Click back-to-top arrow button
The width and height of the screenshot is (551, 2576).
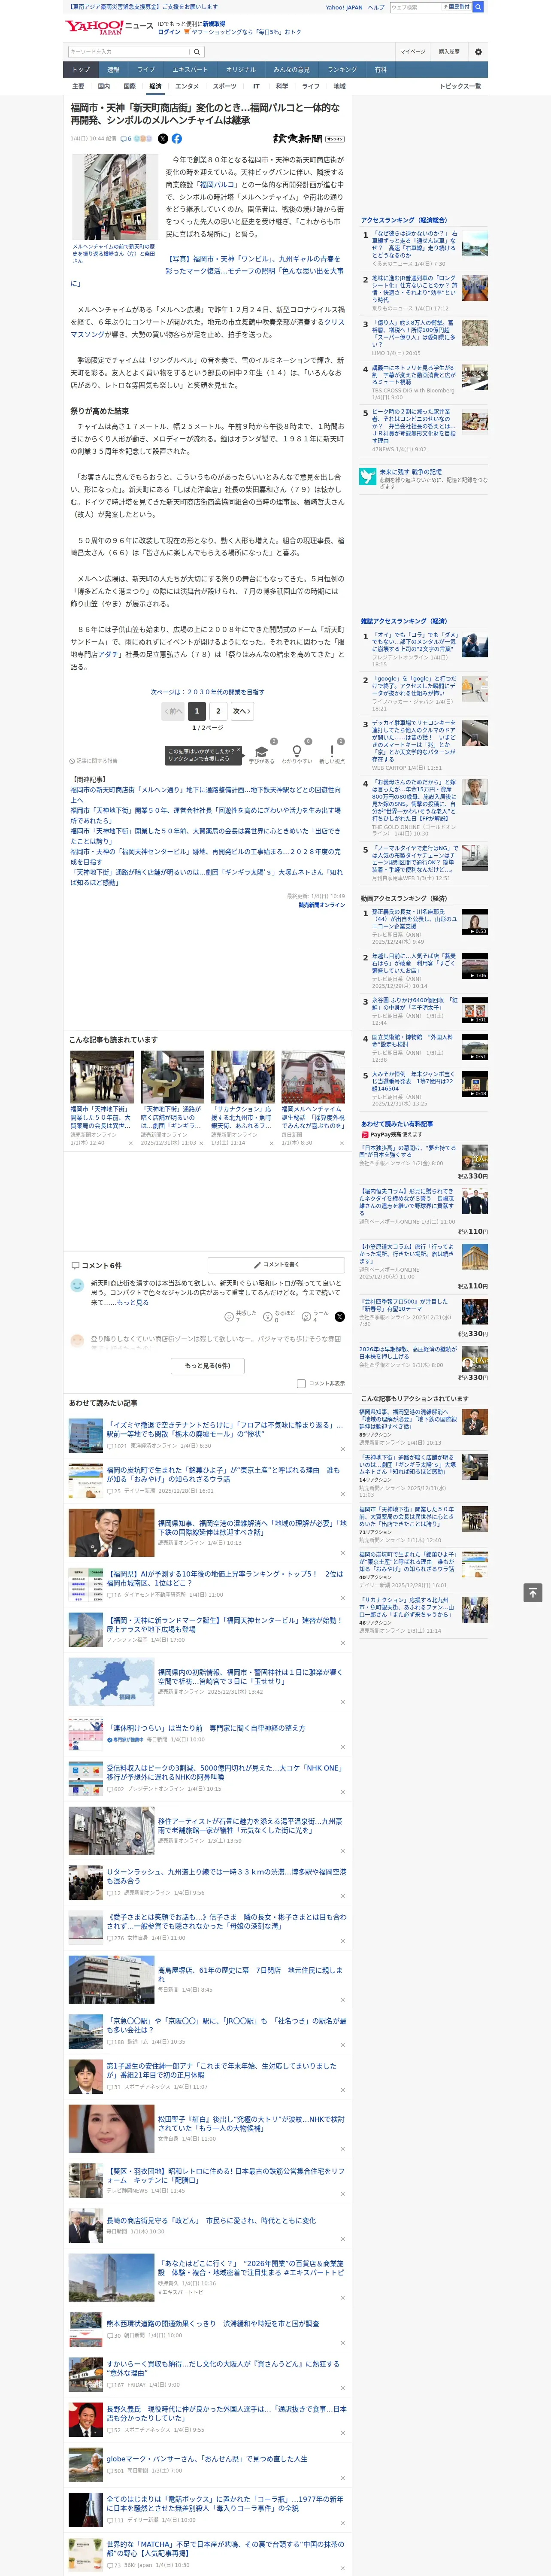tap(533, 1592)
